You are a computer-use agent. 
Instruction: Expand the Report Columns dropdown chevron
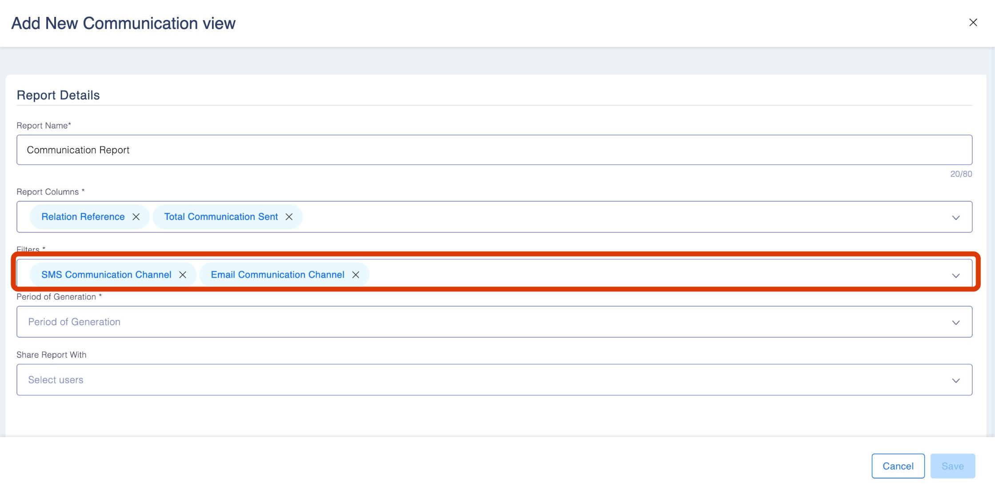pos(956,217)
